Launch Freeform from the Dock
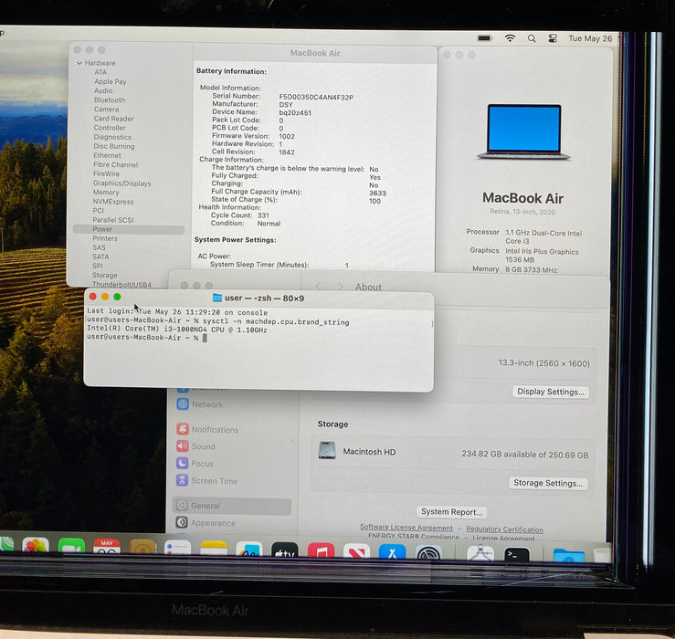The height and width of the screenshot is (639, 675). (249, 550)
